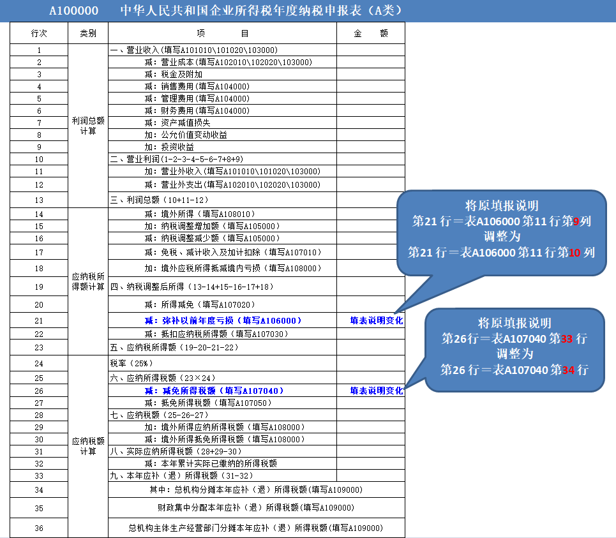Select the 五、应纳税所得额 row

(x=222, y=348)
